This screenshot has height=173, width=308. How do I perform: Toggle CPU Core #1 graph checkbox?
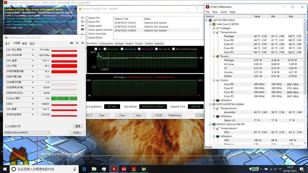coord(105,49)
